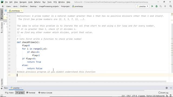Open the VCS menu
This screenshot has width=173, height=97.
[x=55, y=2]
